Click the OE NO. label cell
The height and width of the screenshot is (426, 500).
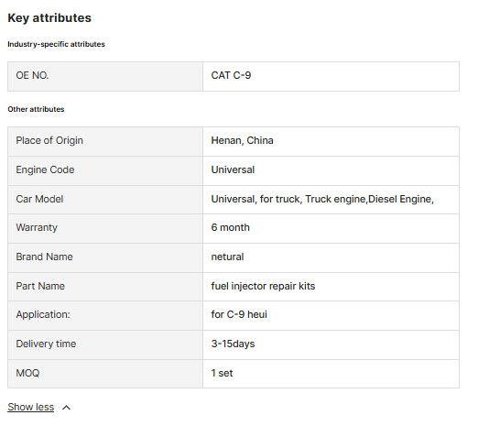point(105,77)
